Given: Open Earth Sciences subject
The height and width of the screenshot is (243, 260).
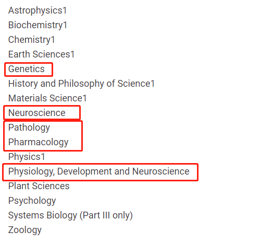Looking at the screenshot, I should point(40,54).
